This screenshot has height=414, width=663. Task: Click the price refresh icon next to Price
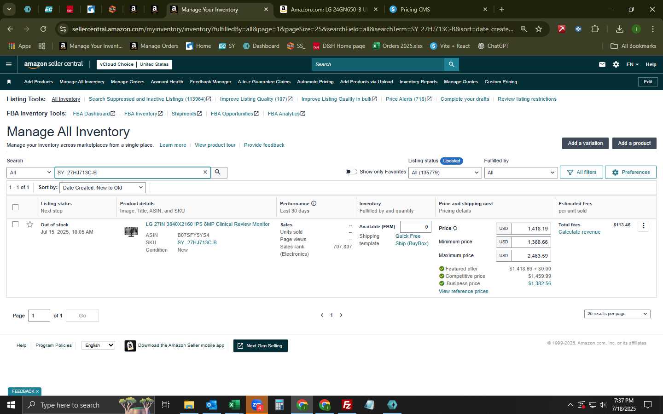coord(455,228)
